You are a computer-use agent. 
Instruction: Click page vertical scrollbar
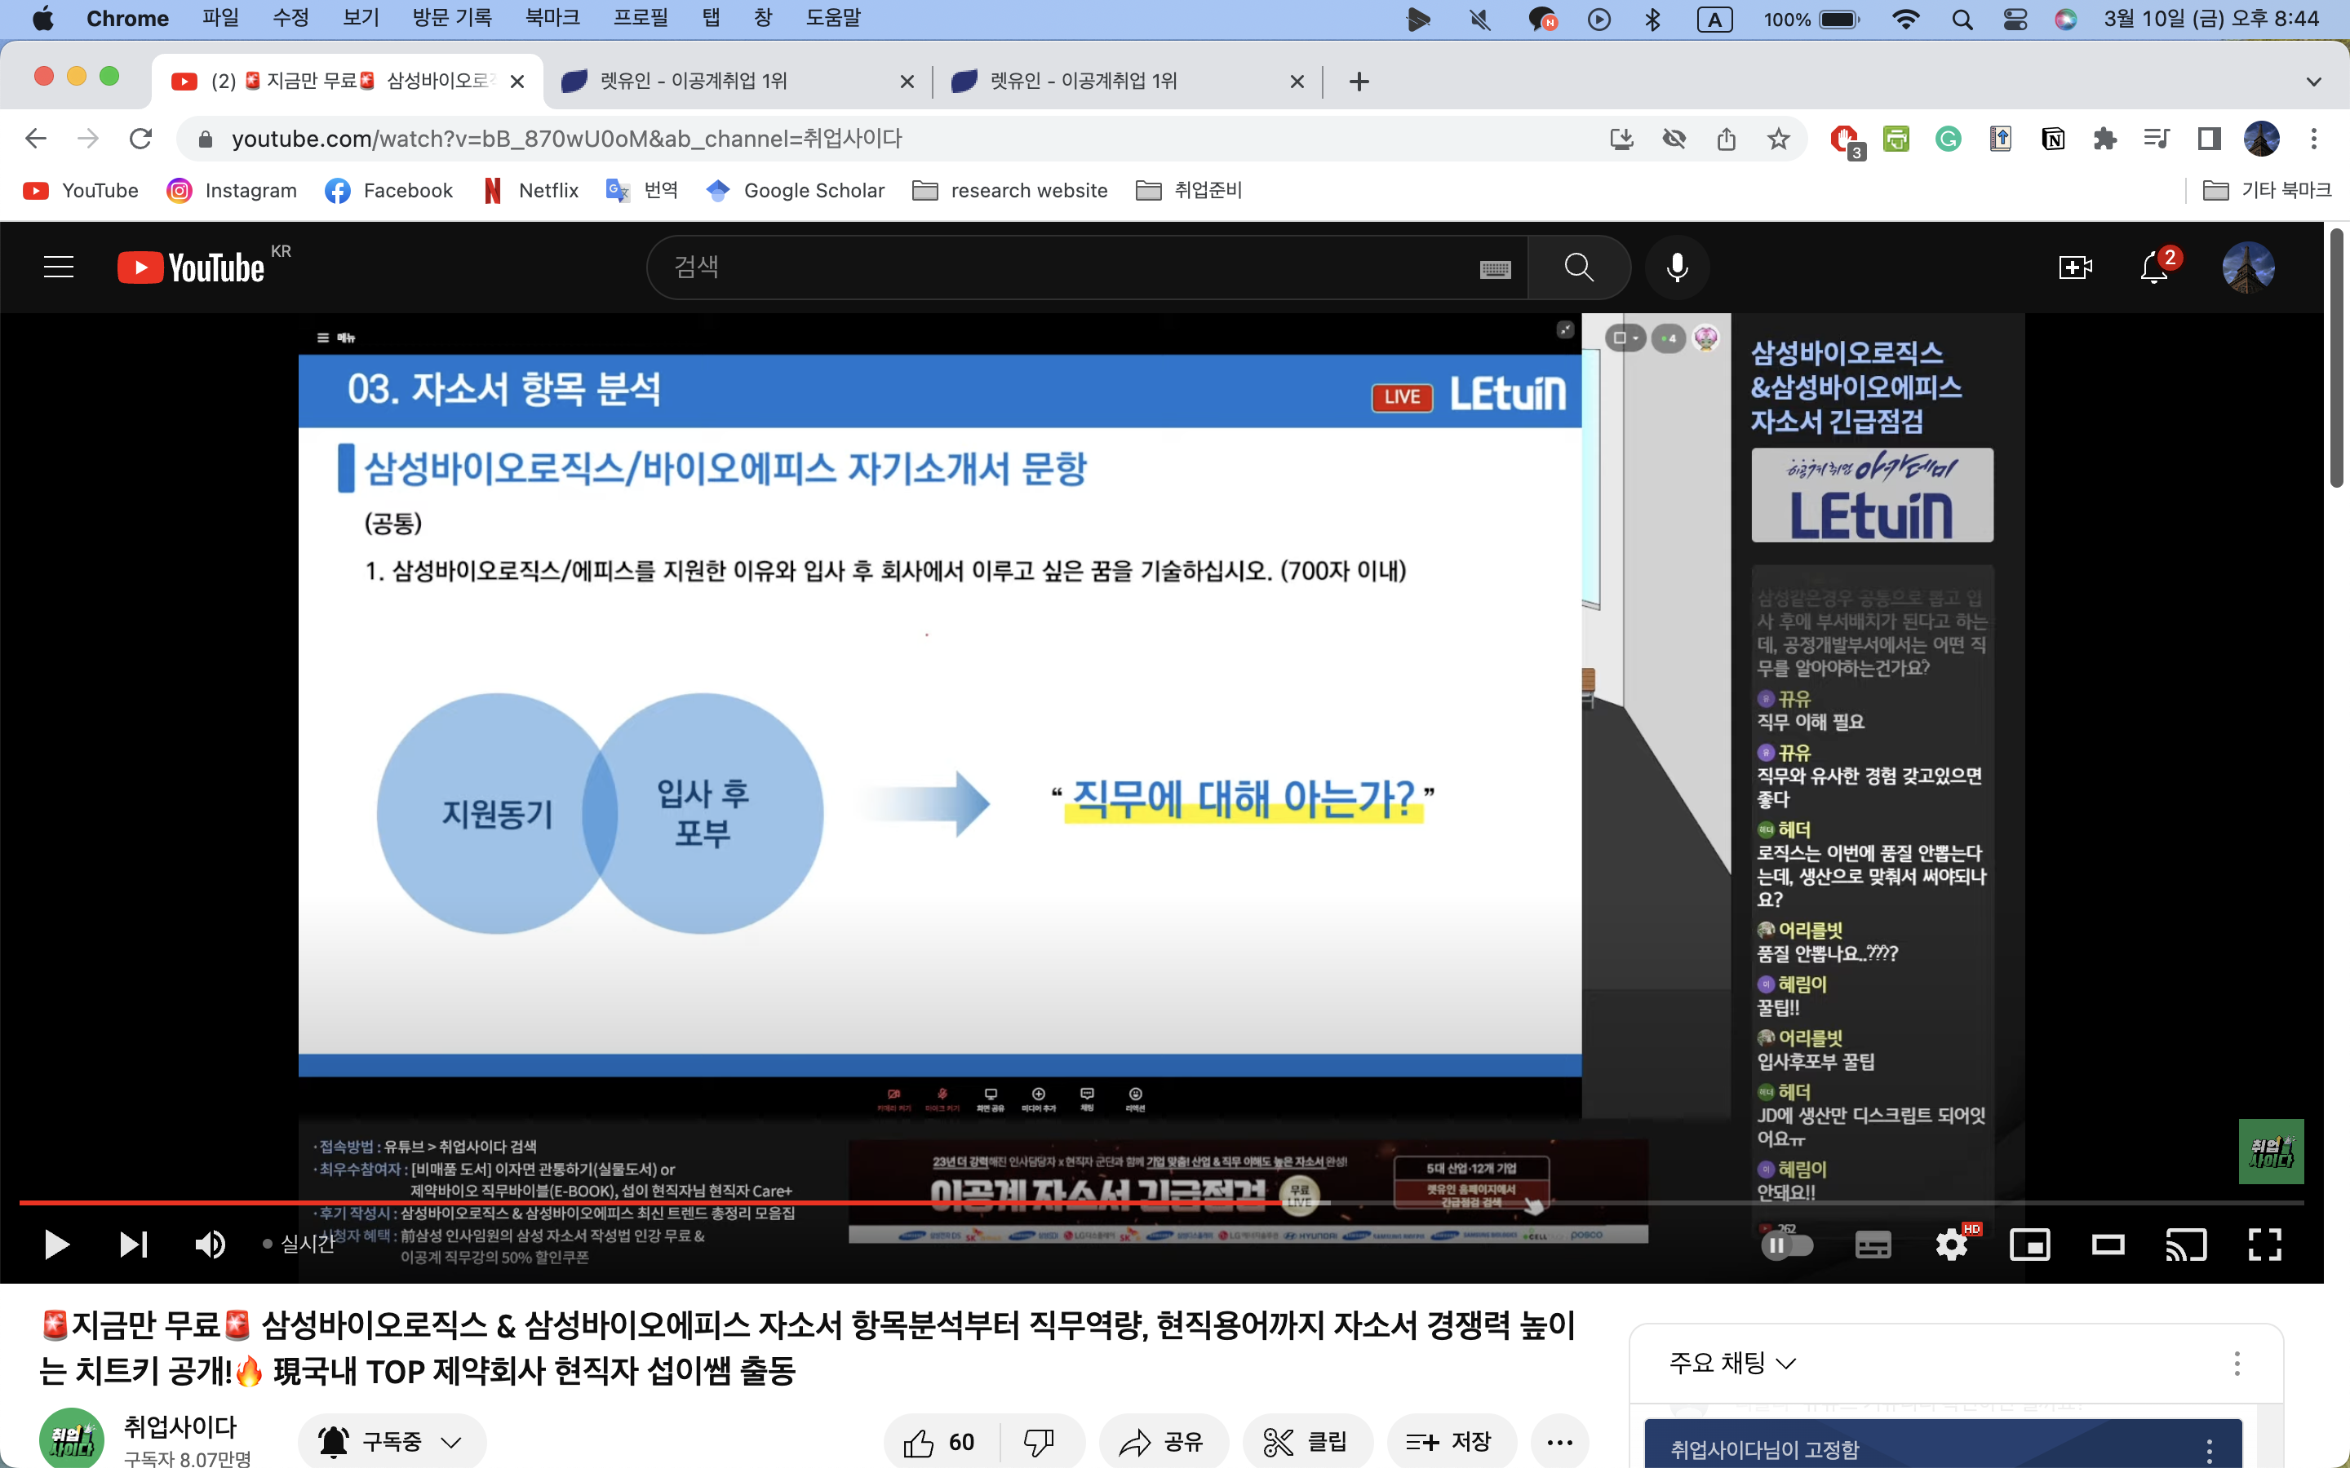coord(2336,357)
